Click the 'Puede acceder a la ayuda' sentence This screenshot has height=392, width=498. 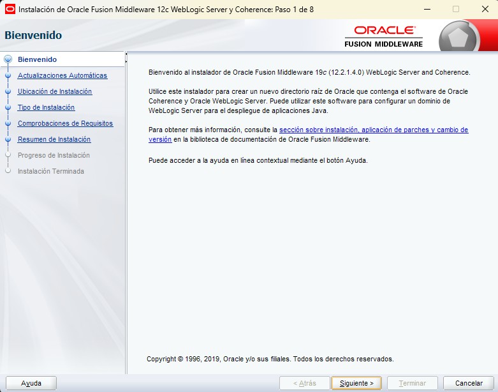tap(258, 160)
